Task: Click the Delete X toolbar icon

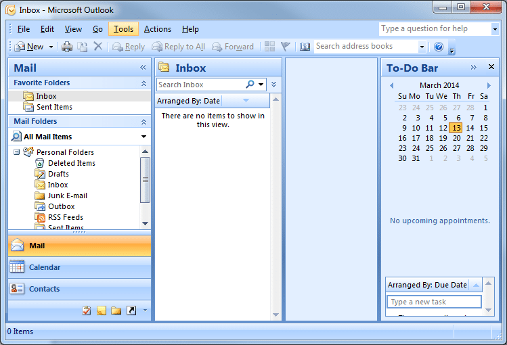Action: click(98, 47)
